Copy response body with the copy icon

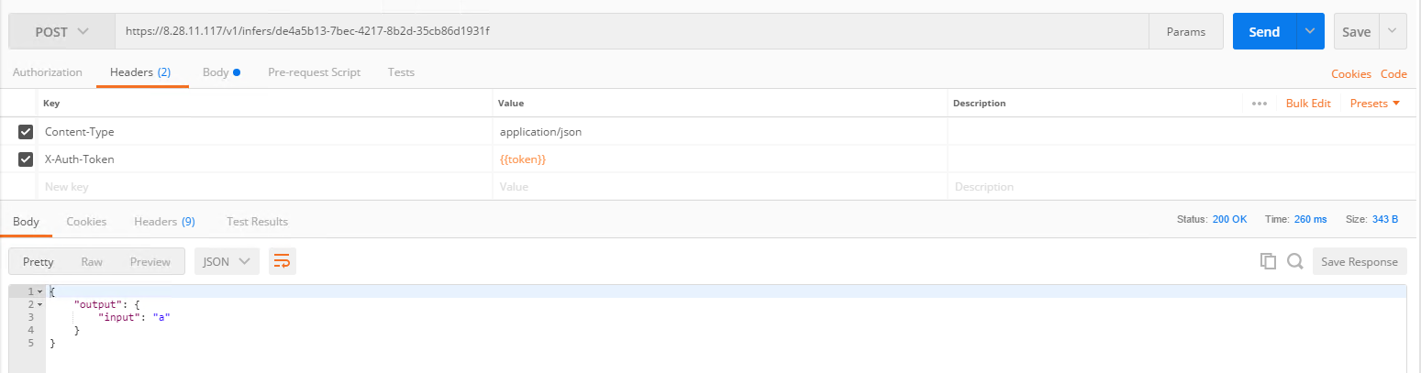point(1268,261)
